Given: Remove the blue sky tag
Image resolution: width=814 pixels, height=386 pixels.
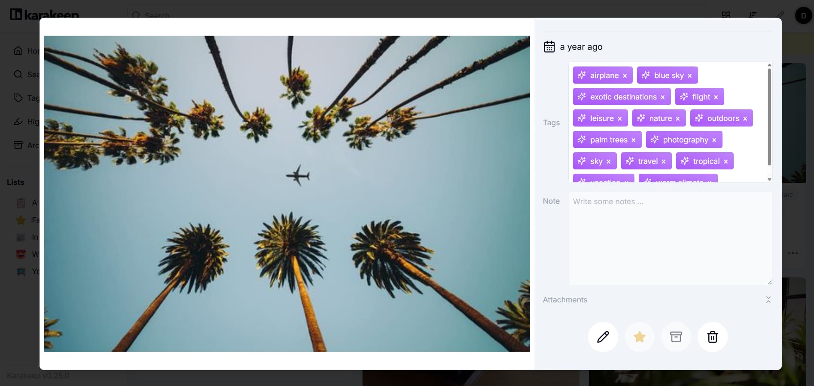Looking at the screenshot, I should click(x=689, y=75).
